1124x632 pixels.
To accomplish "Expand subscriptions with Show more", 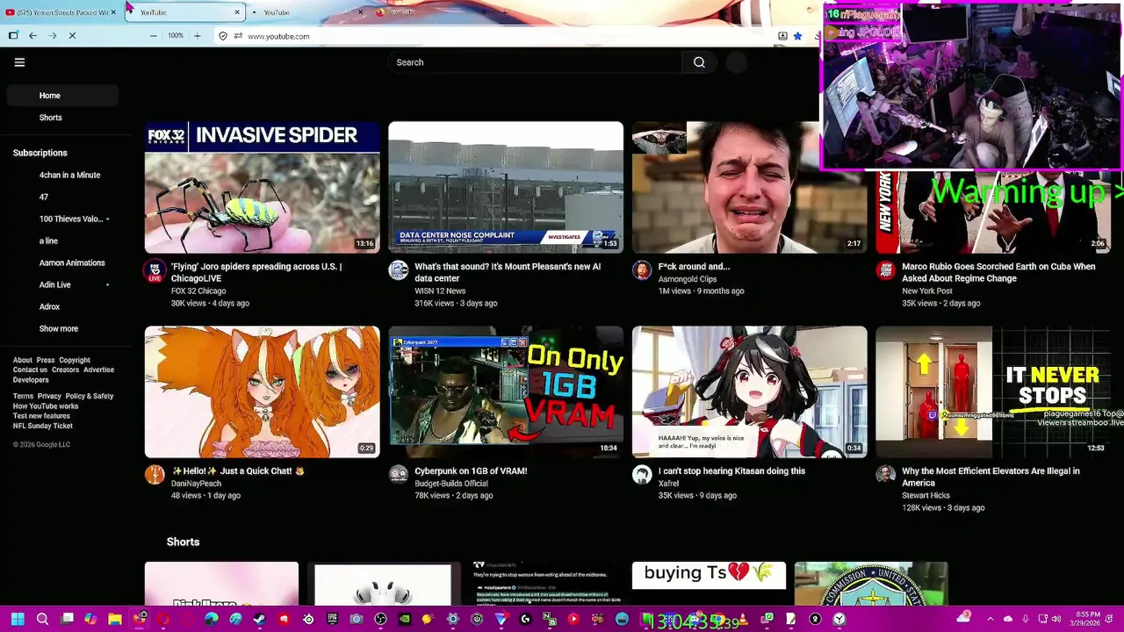I will pyautogui.click(x=59, y=328).
